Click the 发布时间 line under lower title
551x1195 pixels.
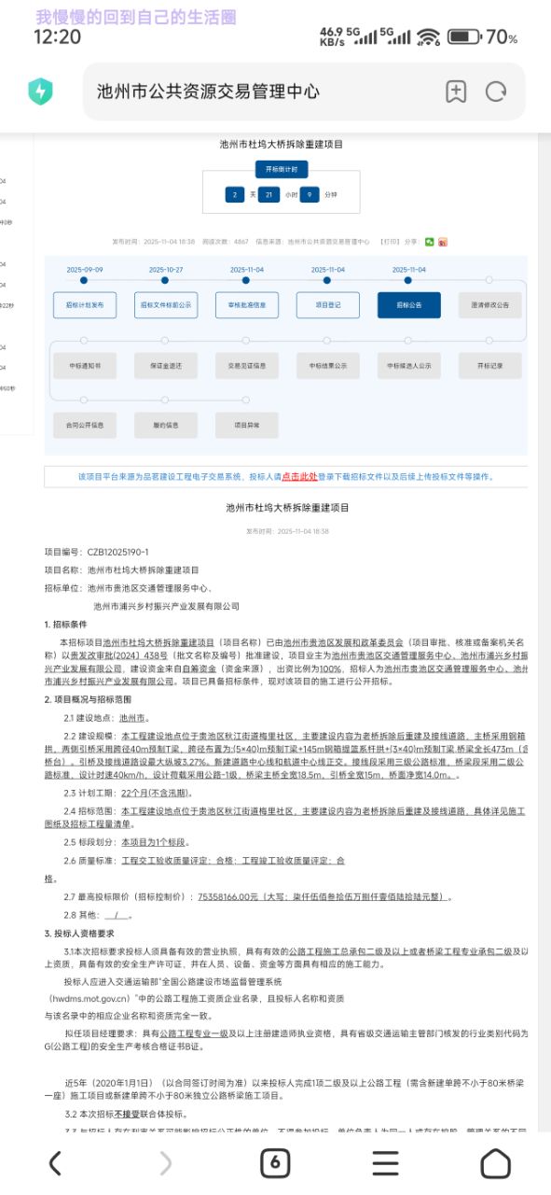tap(288, 530)
